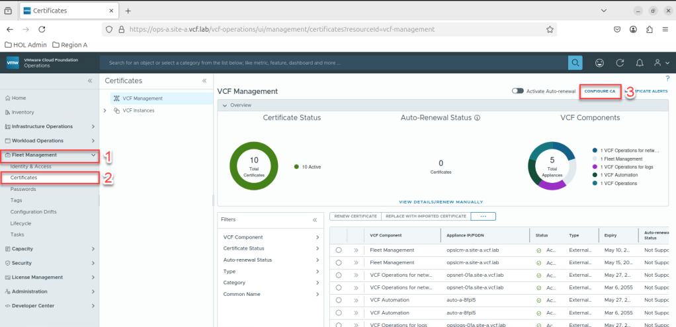Click the search magnifier button
The image size is (676, 327).
575,63
